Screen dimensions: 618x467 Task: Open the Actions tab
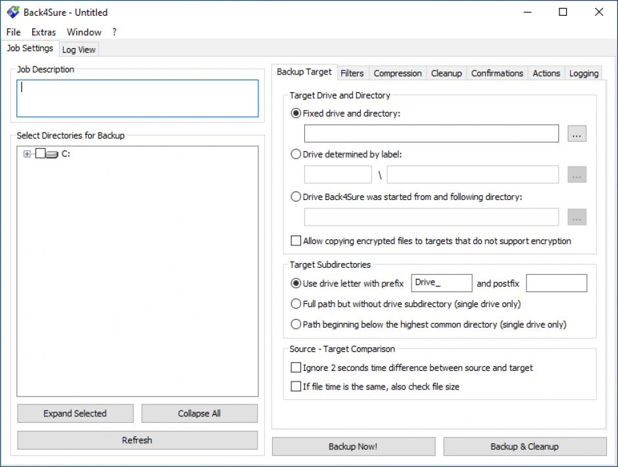point(546,74)
